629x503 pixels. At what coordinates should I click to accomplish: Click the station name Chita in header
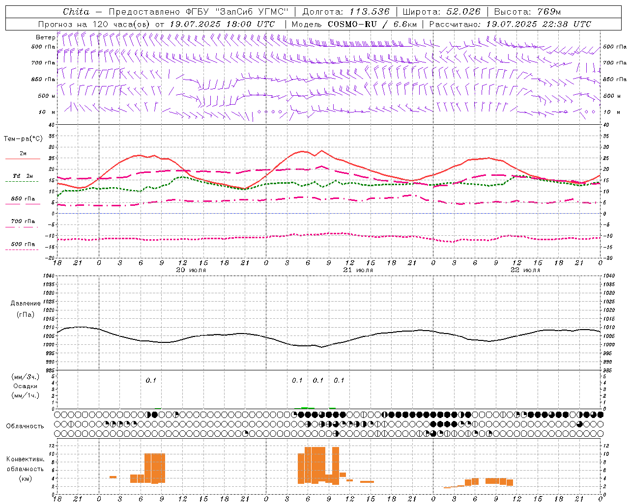click(x=76, y=12)
